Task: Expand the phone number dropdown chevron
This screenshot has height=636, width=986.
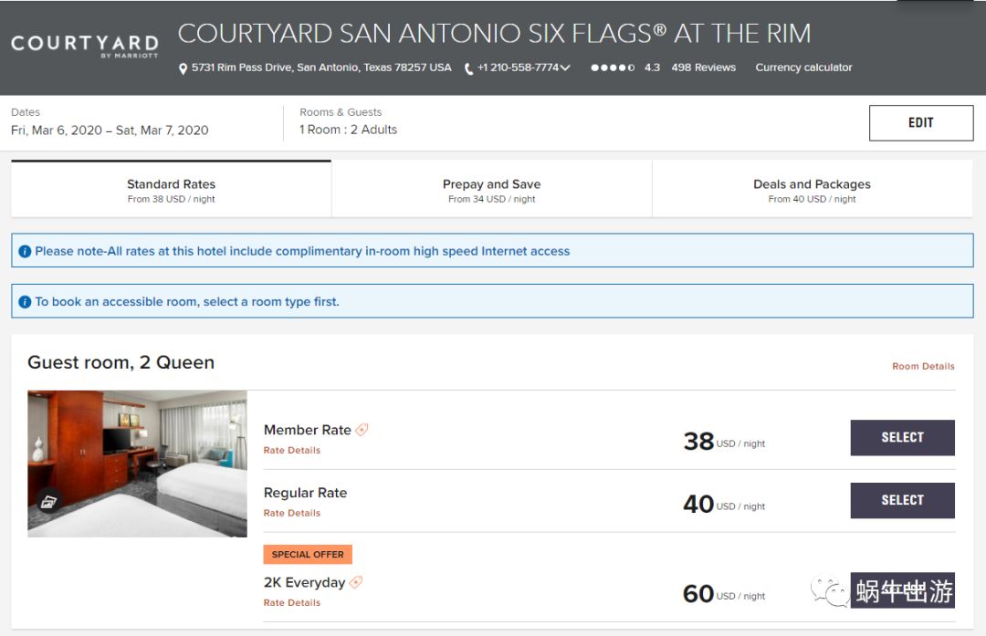Action: coord(565,68)
